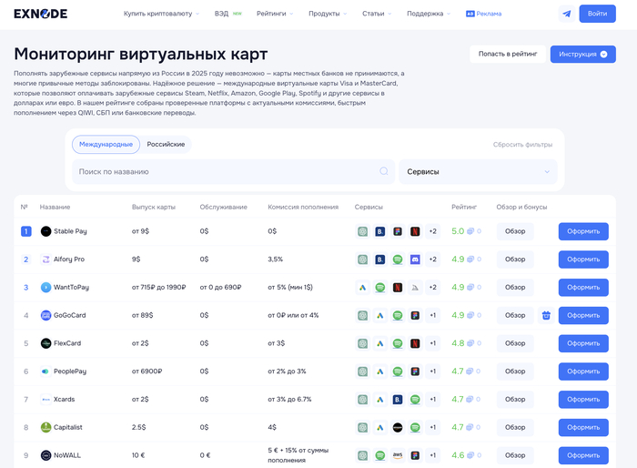Click Сбросить фильтры link
This screenshot has height=468, width=637.
(x=522, y=145)
